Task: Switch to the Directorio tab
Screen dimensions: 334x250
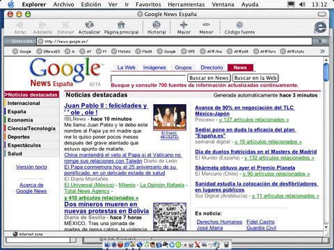Action: point(212,67)
